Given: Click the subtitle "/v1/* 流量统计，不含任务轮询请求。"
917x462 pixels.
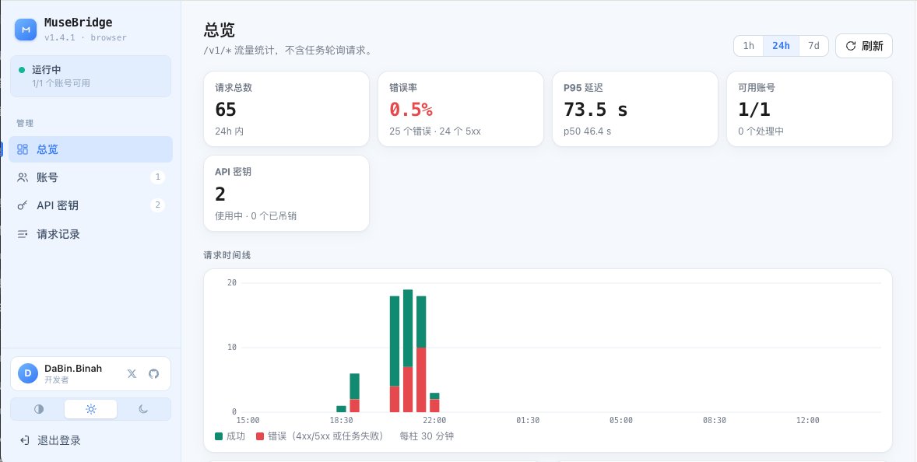Looking at the screenshot, I should [288, 51].
